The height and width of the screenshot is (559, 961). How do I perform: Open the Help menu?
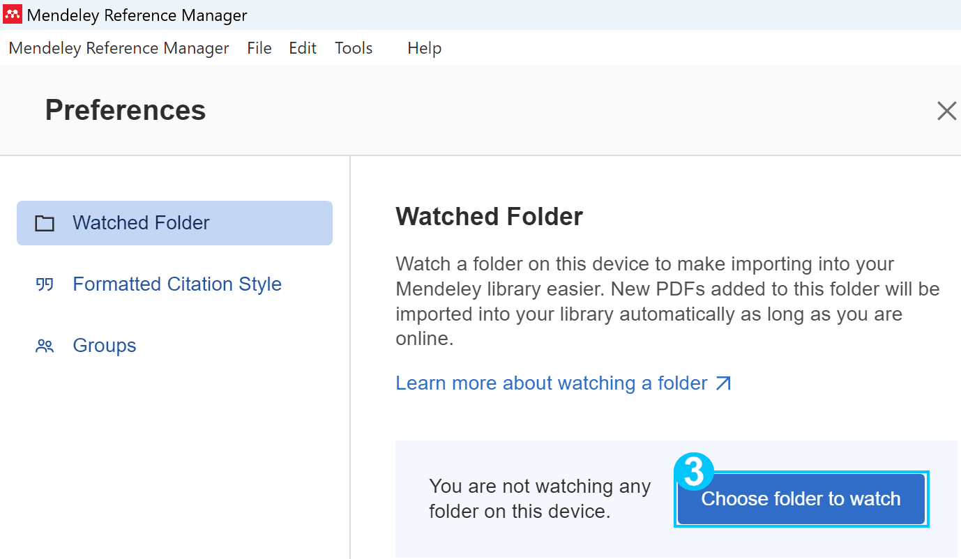pyautogui.click(x=425, y=48)
